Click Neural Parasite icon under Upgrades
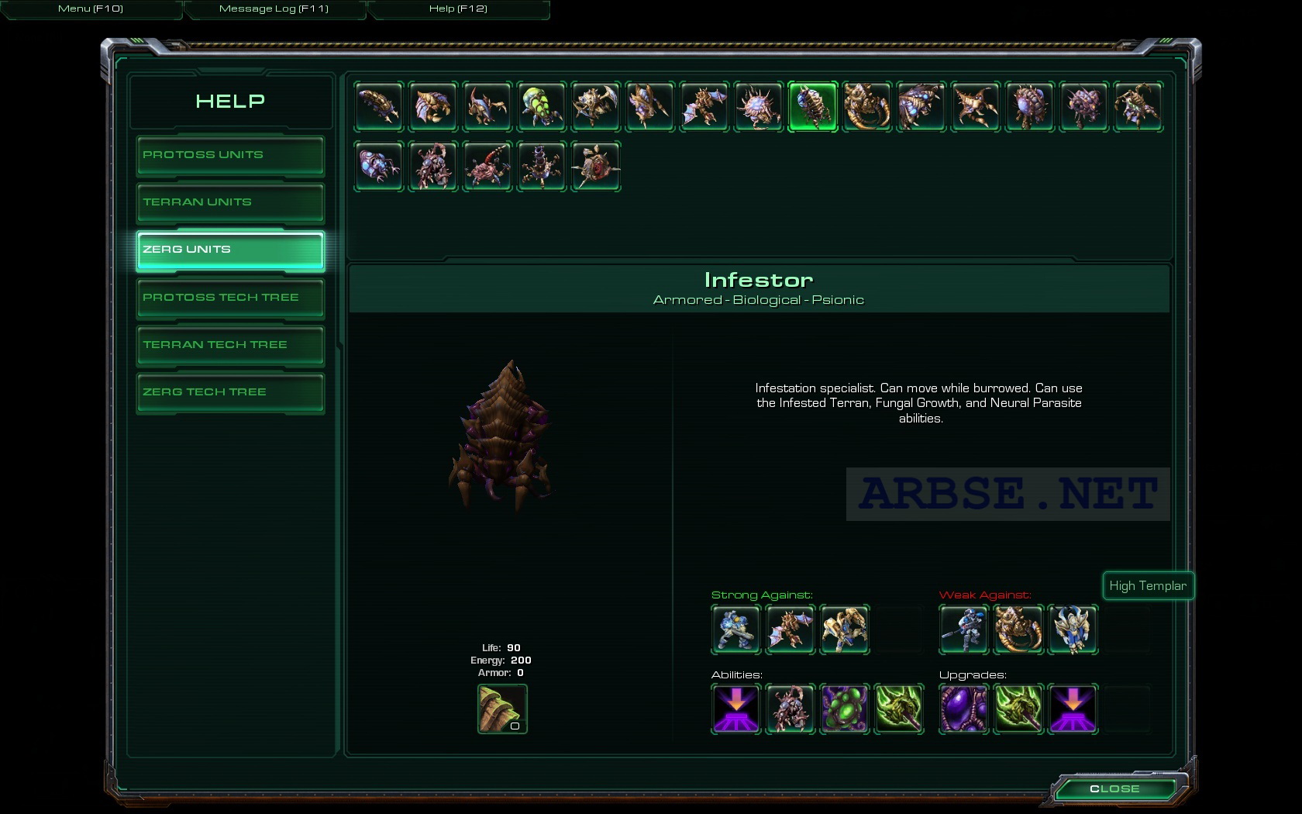This screenshot has height=814, width=1302. [x=1018, y=709]
